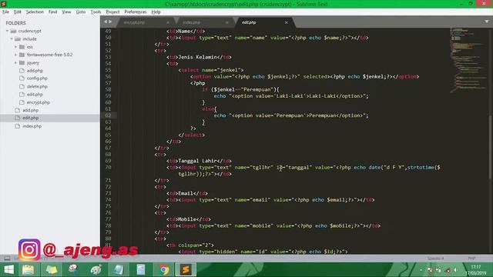Click the Sublime Text title bar logo
The height and width of the screenshot is (277, 493).
(x=4, y=4)
